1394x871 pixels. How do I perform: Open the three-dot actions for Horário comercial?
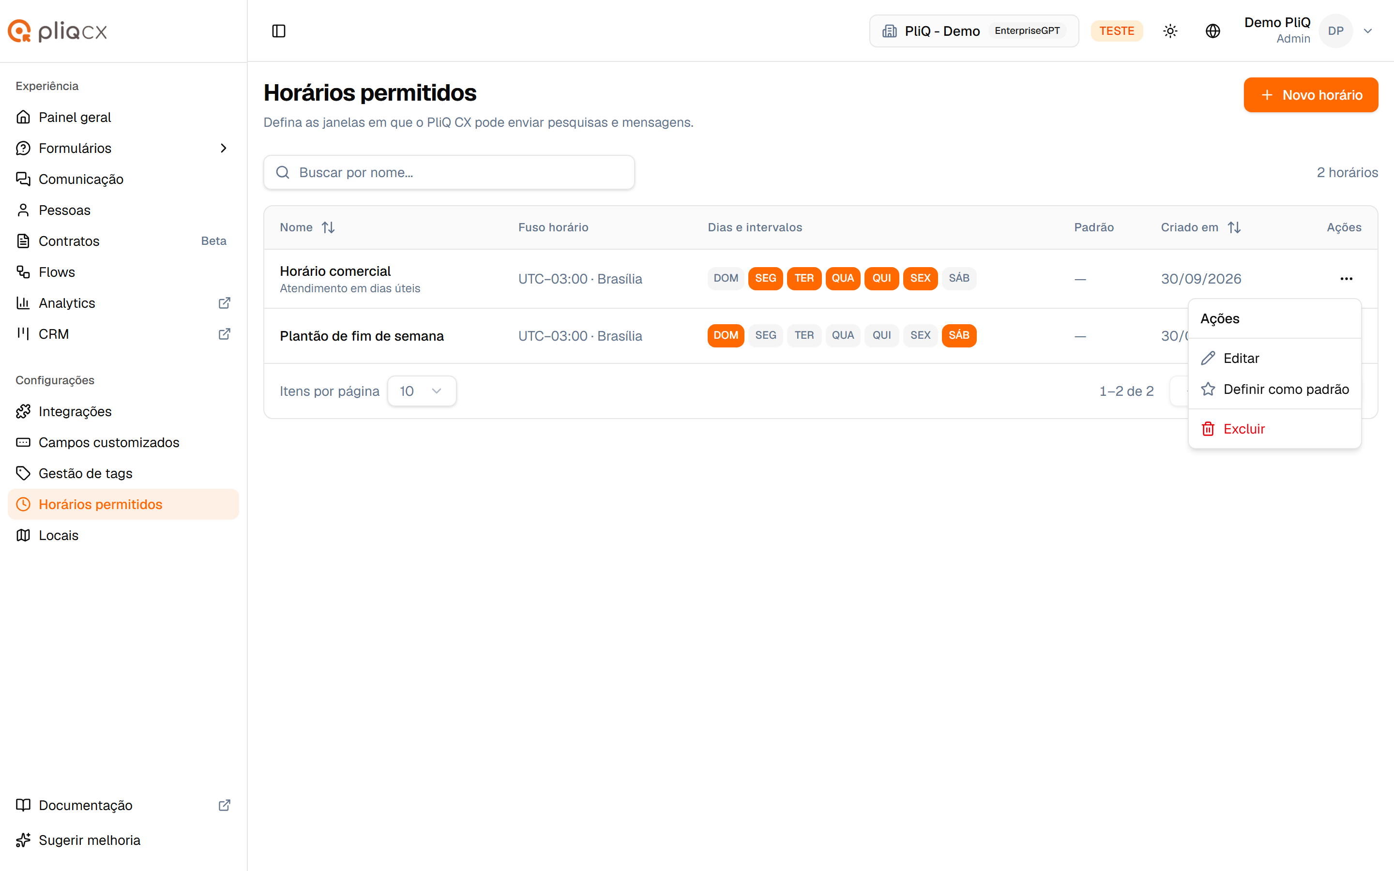(1346, 279)
